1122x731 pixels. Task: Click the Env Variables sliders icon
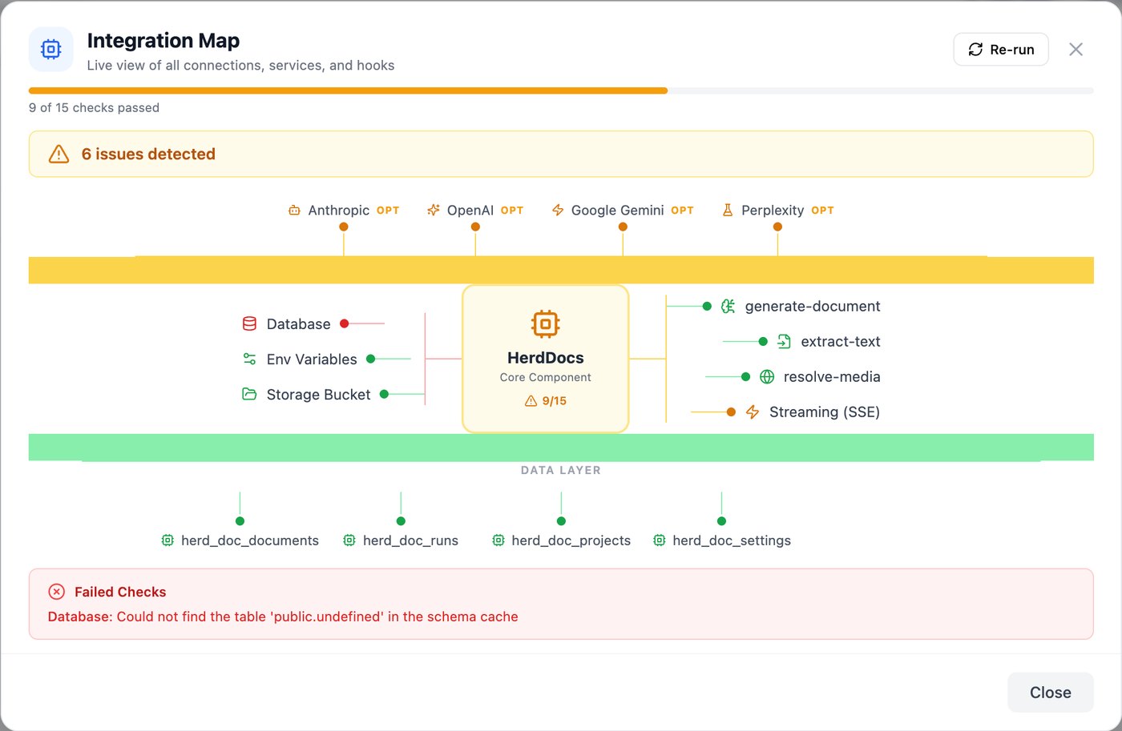tap(249, 359)
